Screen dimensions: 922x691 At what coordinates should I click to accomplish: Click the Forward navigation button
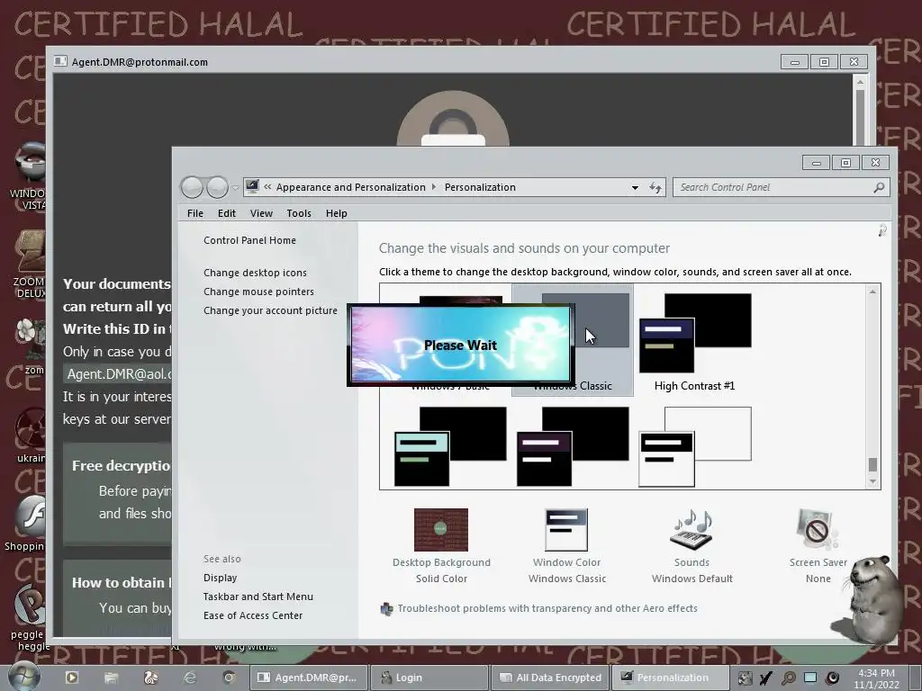tap(217, 187)
